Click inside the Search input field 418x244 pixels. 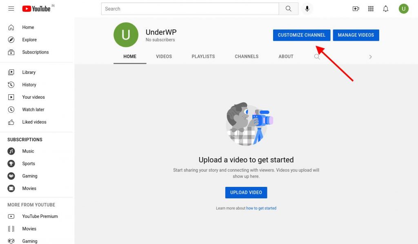pos(190,9)
